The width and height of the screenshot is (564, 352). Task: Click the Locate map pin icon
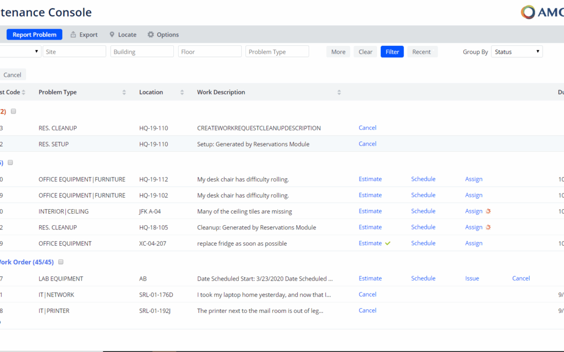click(x=112, y=34)
